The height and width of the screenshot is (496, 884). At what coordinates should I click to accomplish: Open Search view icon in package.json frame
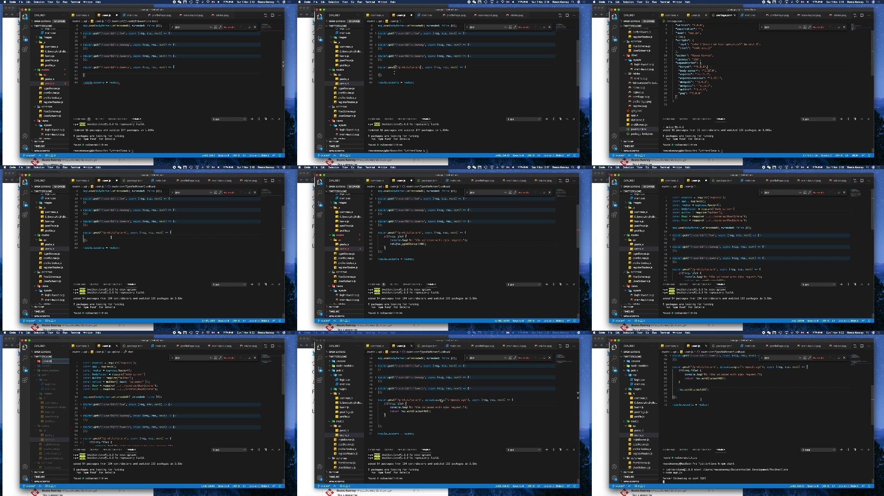click(x=614, y=27)
